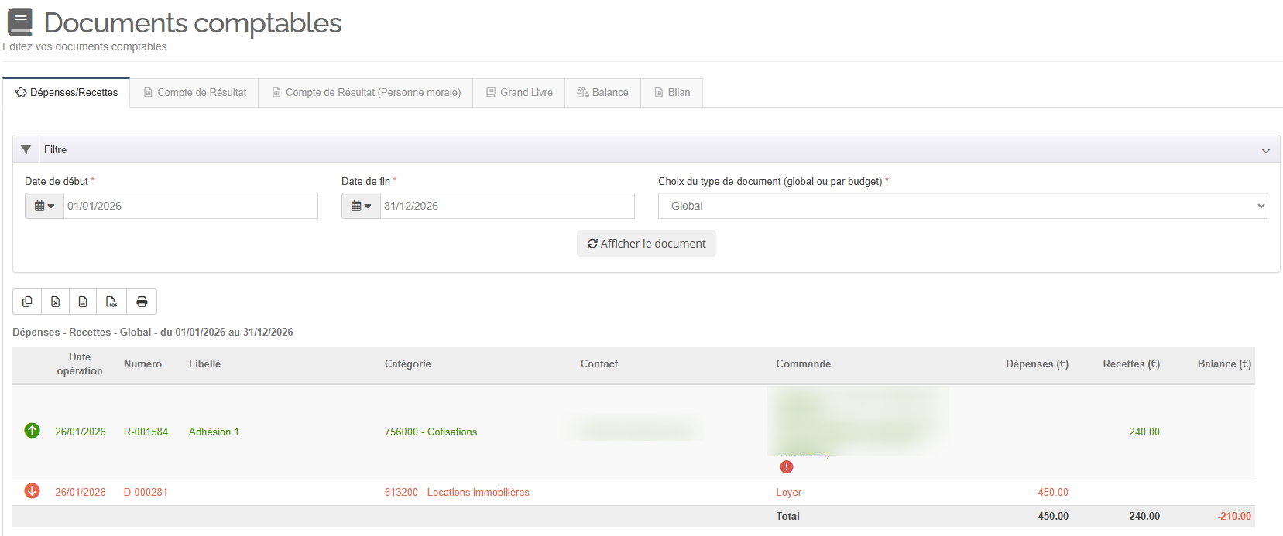Copy the table to the clipboard
The width and height of the screenshot is (1283, 536).
click(x=27, y=302)
